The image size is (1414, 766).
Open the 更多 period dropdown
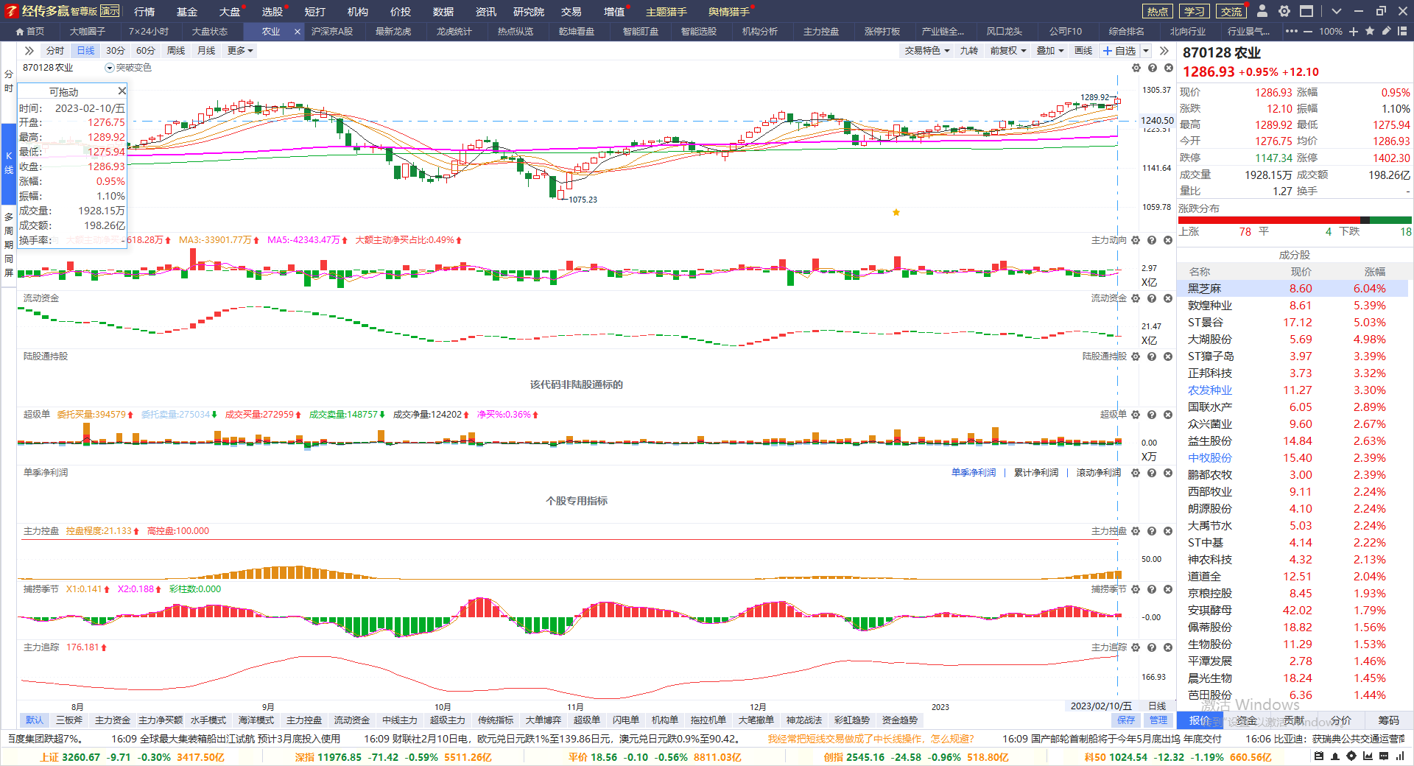click(240, 51)
